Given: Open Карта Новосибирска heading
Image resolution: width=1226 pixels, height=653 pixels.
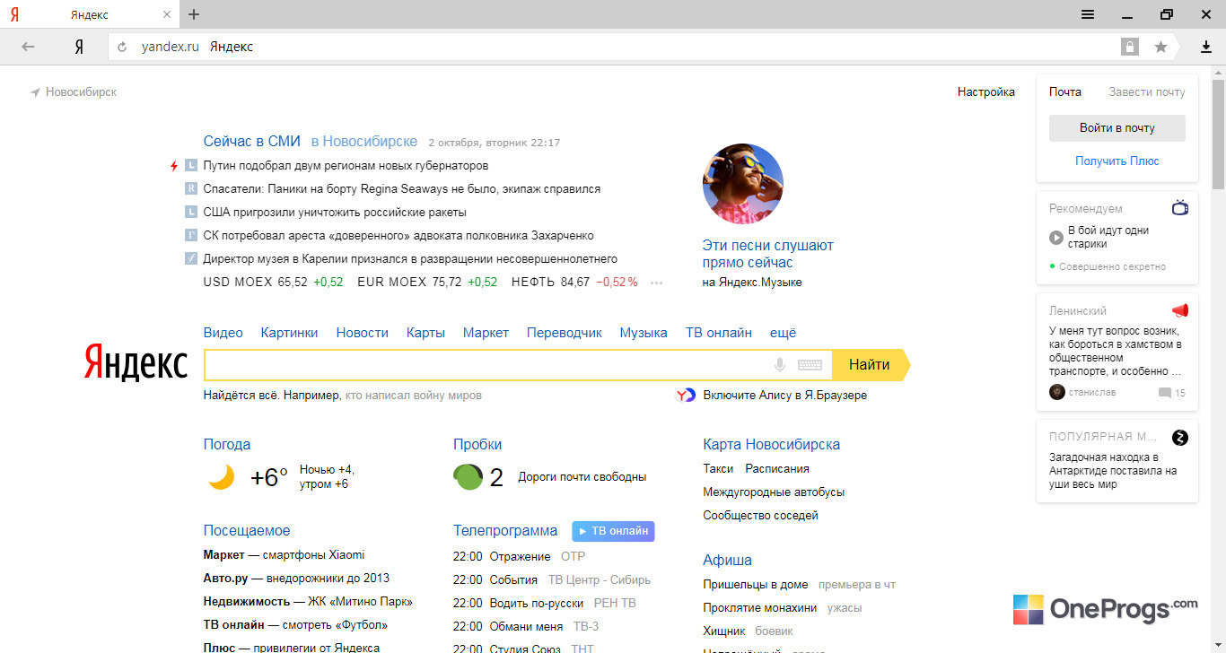Looking at the screenshot, I should pos(772,444).
